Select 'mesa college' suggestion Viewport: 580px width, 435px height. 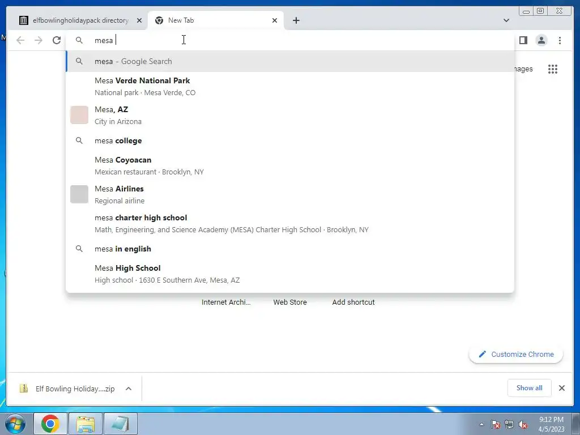point(289,140)
